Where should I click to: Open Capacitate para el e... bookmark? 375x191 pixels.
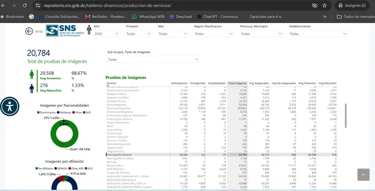click(x=263, y=17)
